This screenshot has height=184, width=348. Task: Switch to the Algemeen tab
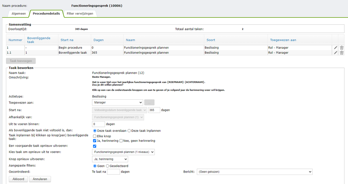19,14
